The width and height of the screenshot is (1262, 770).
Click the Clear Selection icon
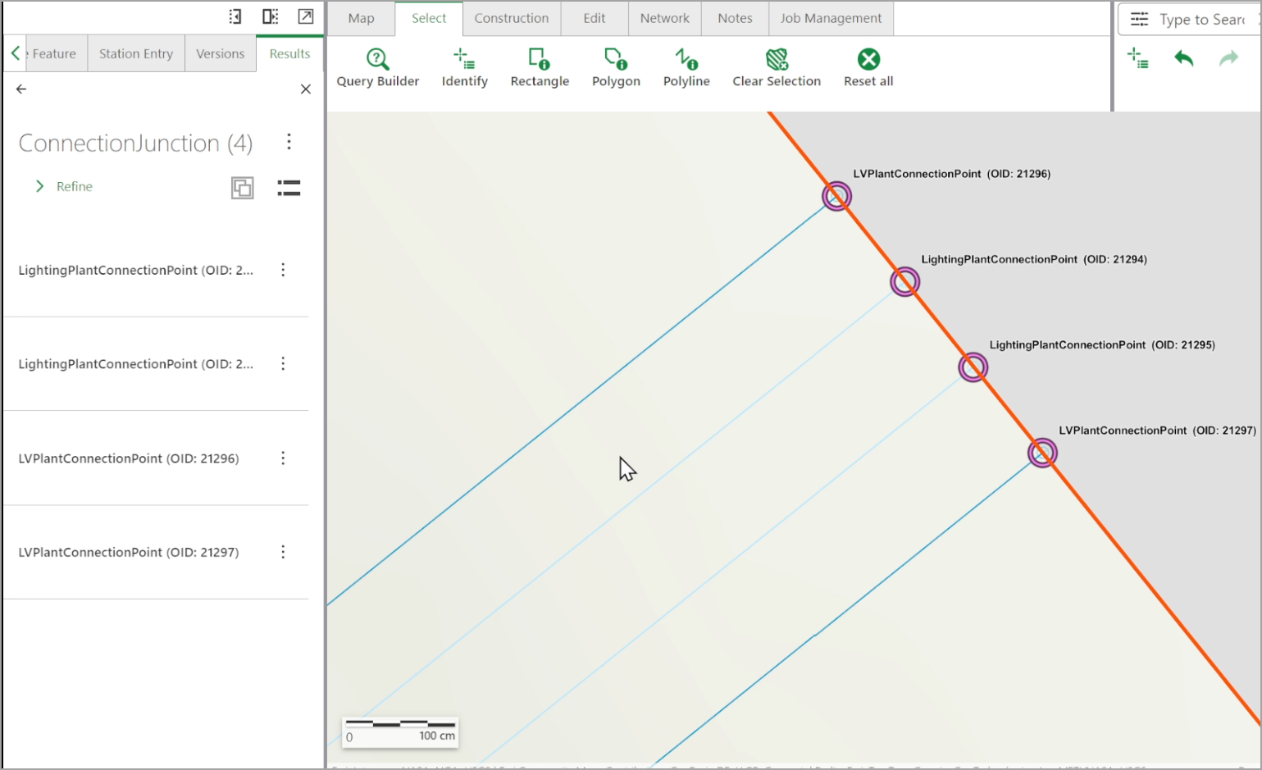click(777, 59)
